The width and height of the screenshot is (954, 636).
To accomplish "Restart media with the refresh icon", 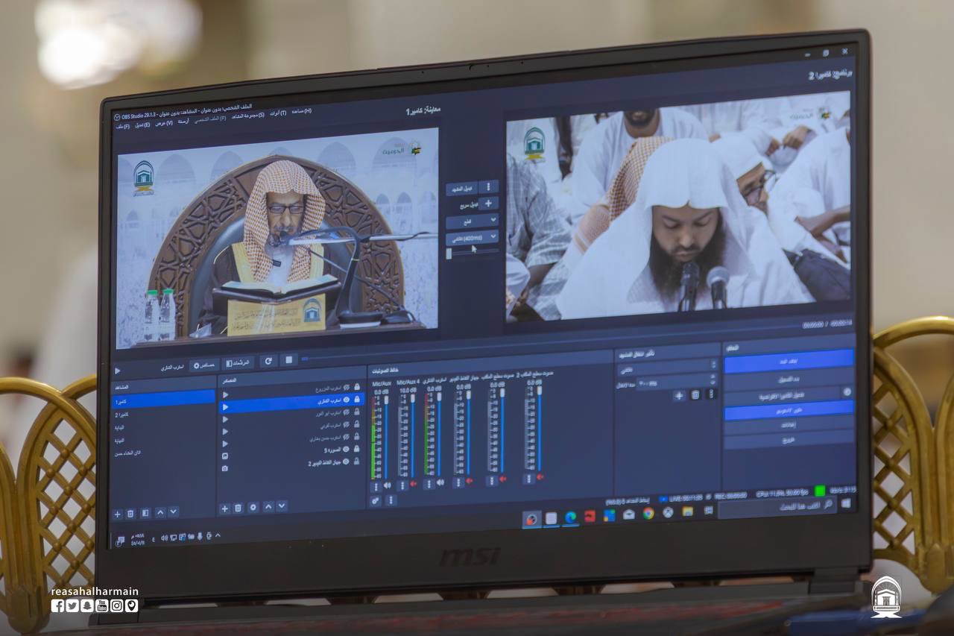I will [268, 360].
